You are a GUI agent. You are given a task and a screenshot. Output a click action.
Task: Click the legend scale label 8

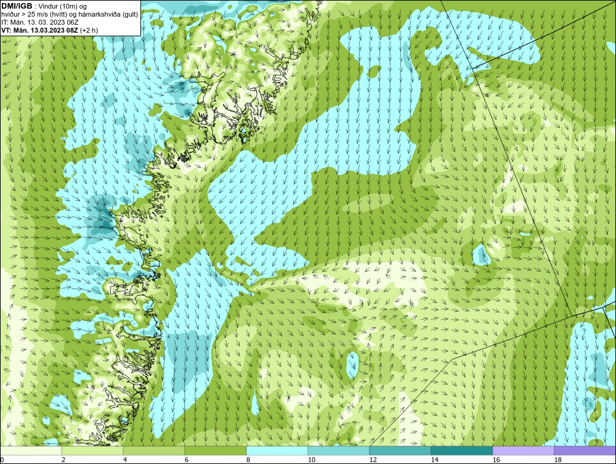point(248,460)
